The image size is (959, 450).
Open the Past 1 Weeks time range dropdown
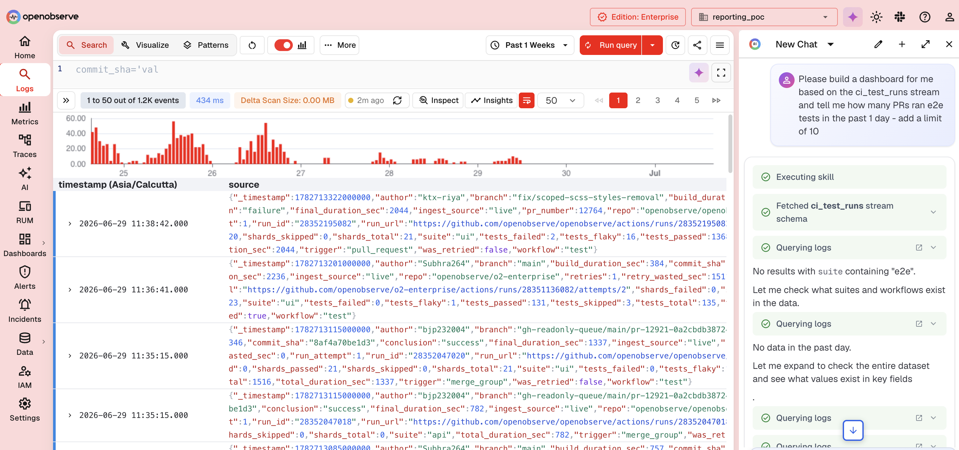[529, 45]
